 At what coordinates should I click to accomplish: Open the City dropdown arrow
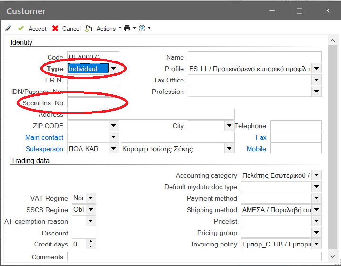(229, 125)
